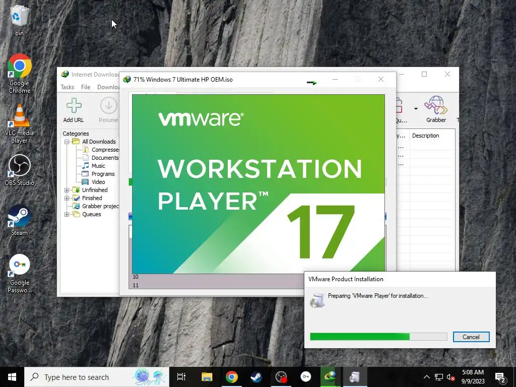Open the Windows Start menu
Image resolution: width=516 pixels, height=387 pixels.
(x=12, y=377)
